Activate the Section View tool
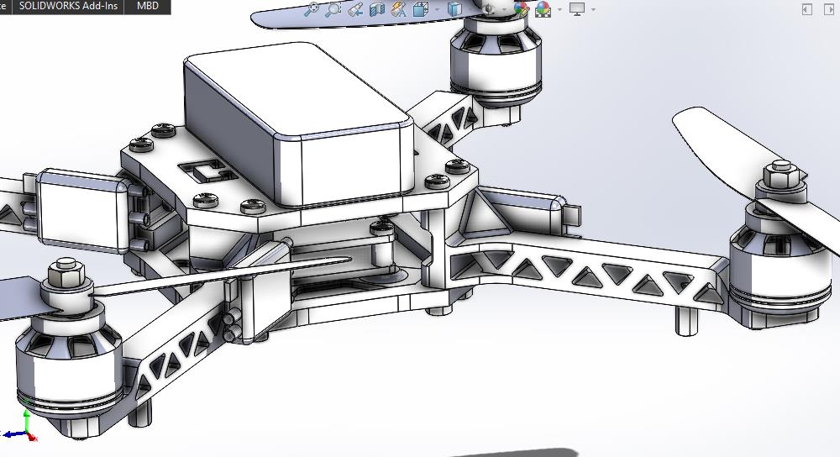 pos(377,9)
